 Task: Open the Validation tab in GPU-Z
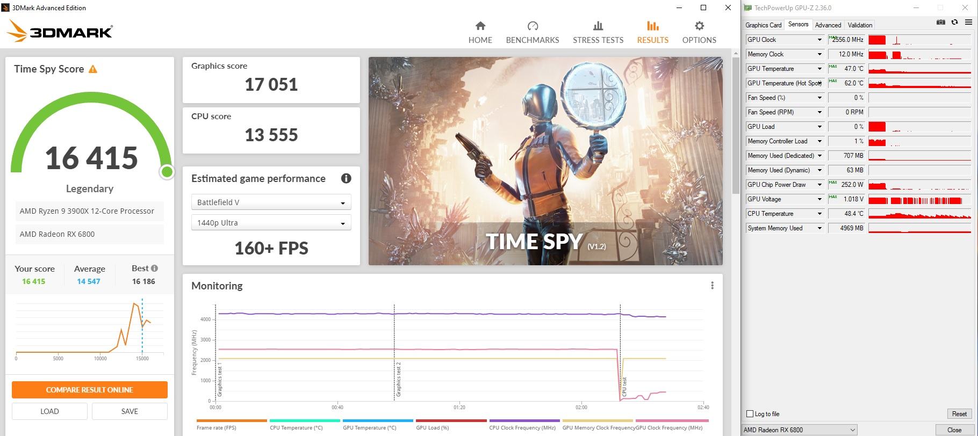[x=860, y=25]
